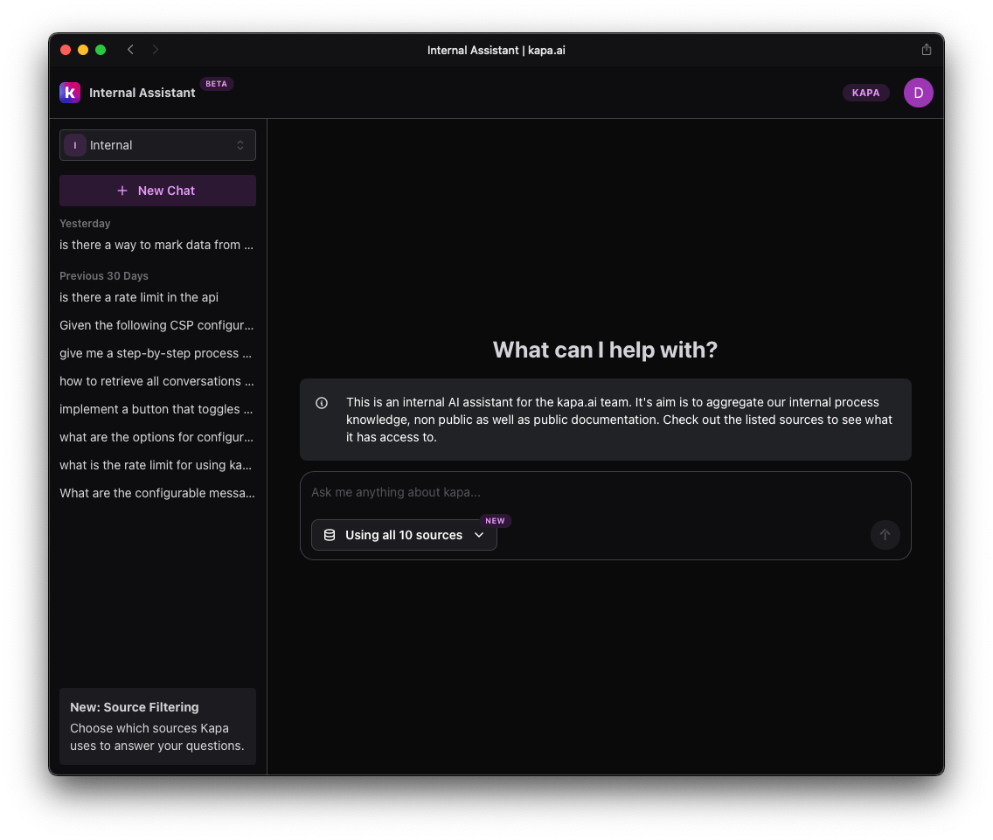Open the 'New: Source Filtering' card
The width and height of the screenshot is (993, 840).
pos(157,726)
